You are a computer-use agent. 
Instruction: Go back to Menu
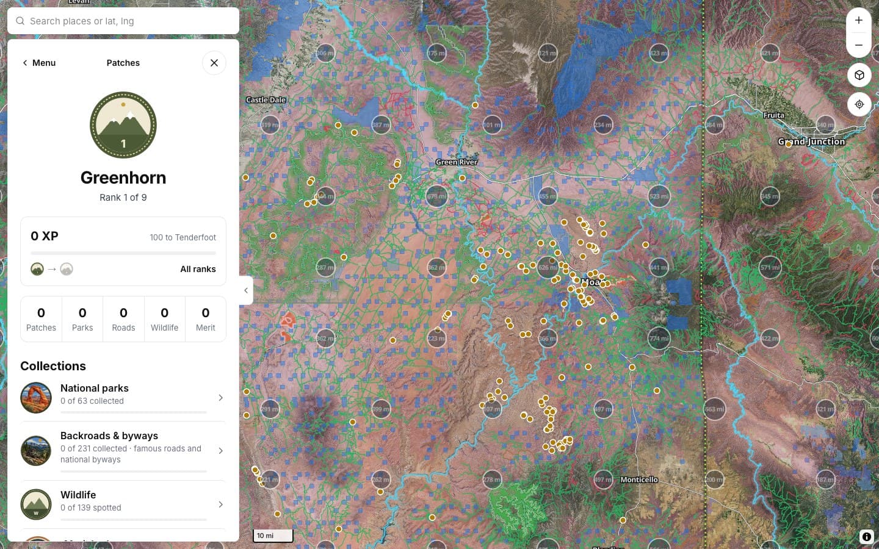[x=38, y=63]
